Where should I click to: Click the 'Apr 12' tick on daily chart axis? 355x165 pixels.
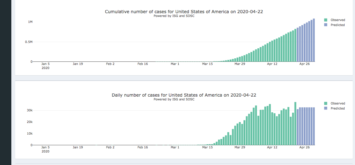click(272, 147)
